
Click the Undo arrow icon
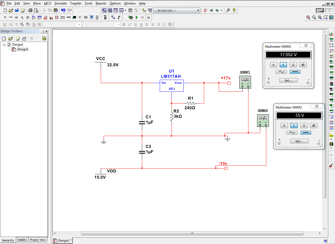(63, 10)
